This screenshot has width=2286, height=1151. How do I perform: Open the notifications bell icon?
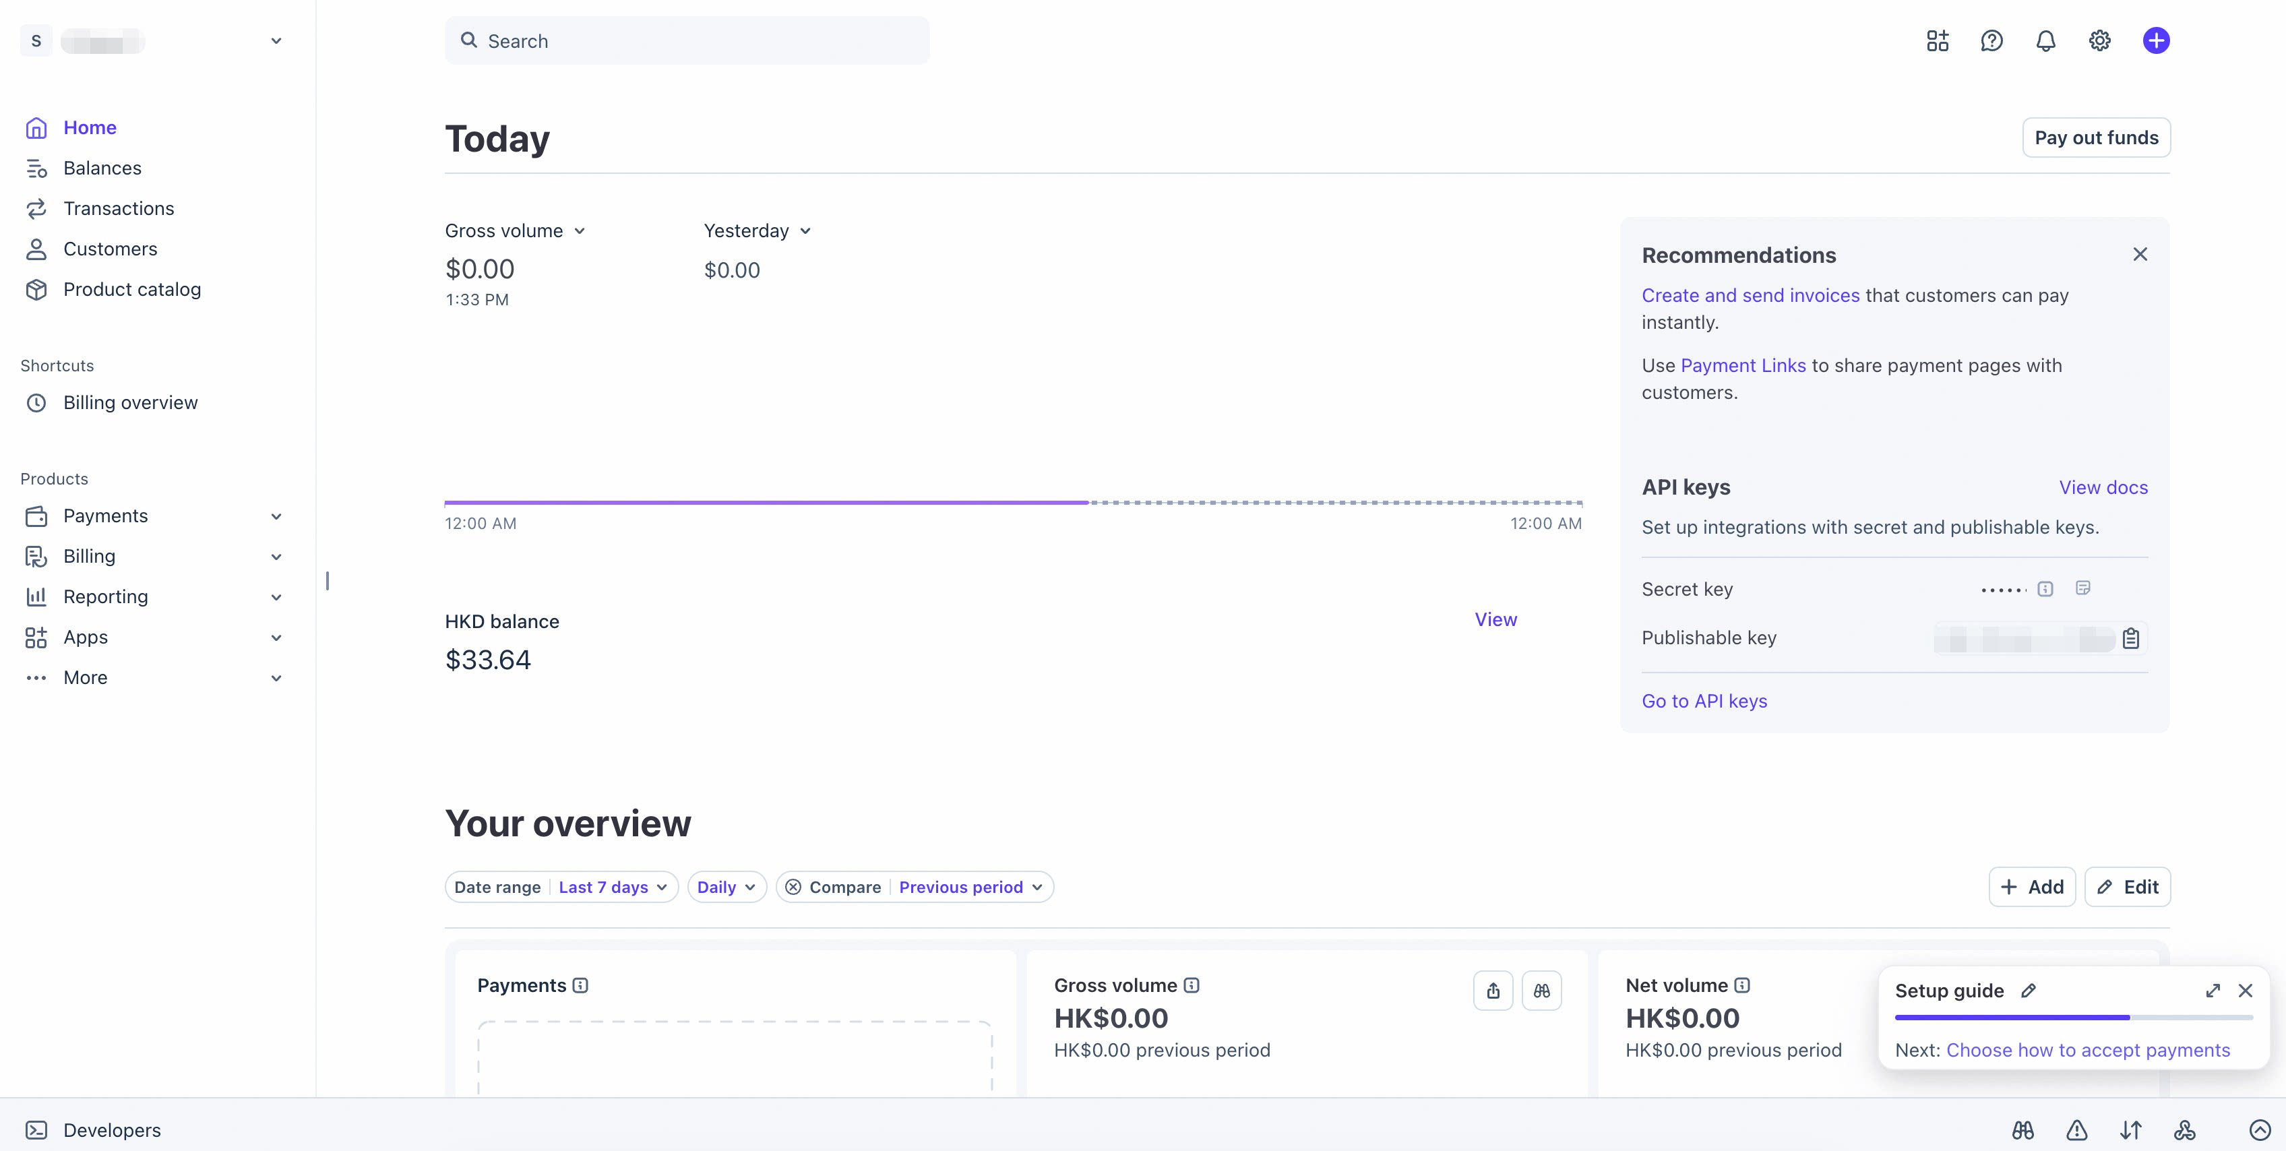pyautogui.click(x=2045, y=41)
